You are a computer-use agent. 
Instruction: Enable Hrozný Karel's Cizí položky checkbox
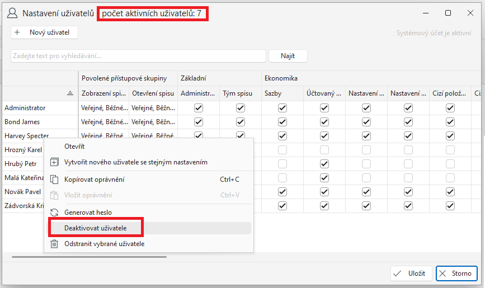[x=450, y=150]
